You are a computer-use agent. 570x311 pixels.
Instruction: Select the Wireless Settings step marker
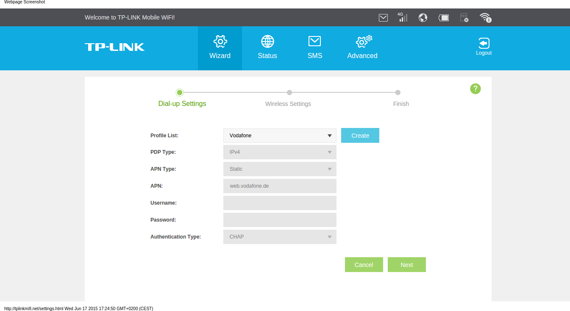pos(289,93)
